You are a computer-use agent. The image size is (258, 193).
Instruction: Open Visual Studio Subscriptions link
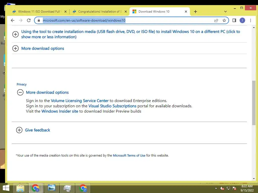(x=112, y=106)
